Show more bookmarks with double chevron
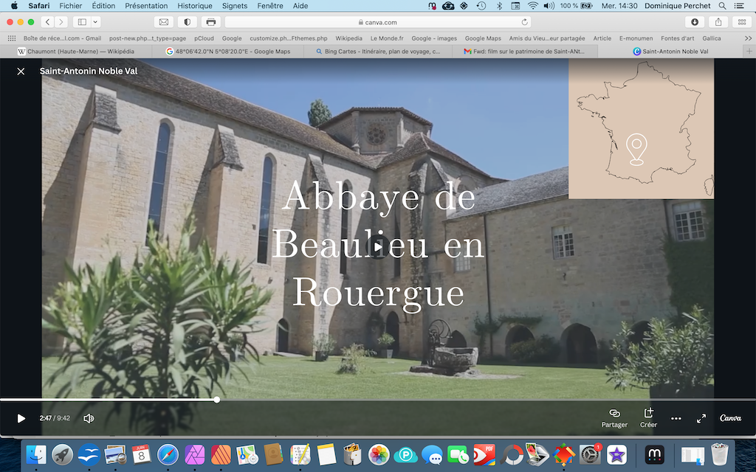The image size is (756, 472). [748, 38]
